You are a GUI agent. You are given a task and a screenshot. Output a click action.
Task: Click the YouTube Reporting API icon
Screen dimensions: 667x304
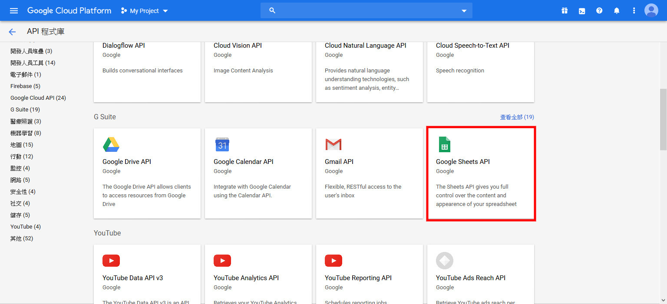[x=333, y=261]
